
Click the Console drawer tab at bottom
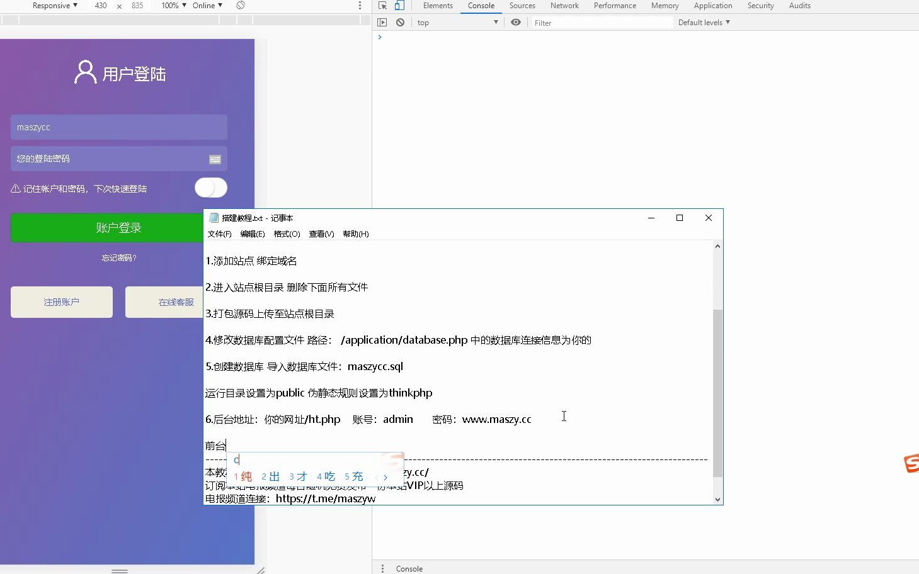(409, 568)
